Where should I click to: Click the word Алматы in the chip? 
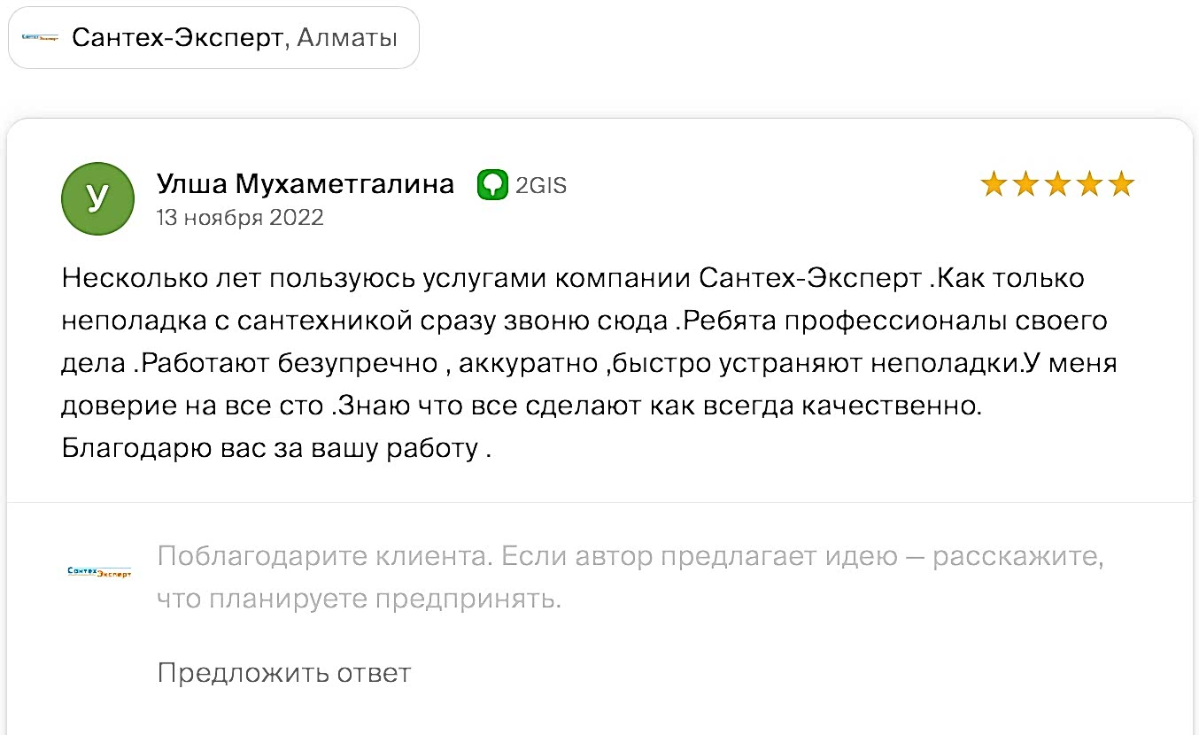point(347,38)
